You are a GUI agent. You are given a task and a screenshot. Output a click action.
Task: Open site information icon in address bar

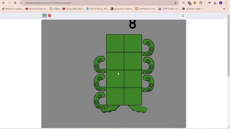22,3
